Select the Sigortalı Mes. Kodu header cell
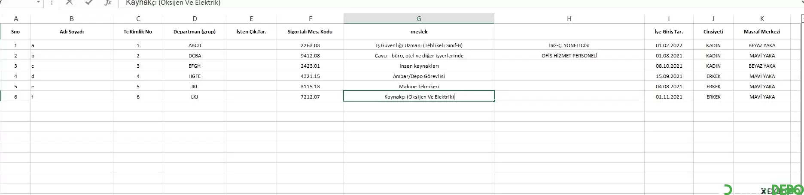Image resolution: width=804 pixels, height=195 pixels. click(310, 32)
